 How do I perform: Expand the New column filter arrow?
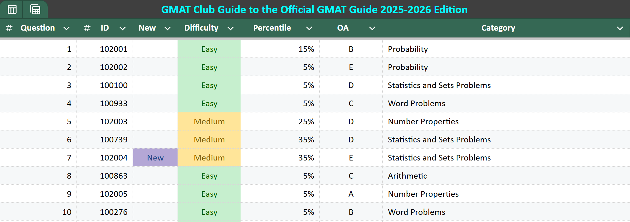(168, 28)
